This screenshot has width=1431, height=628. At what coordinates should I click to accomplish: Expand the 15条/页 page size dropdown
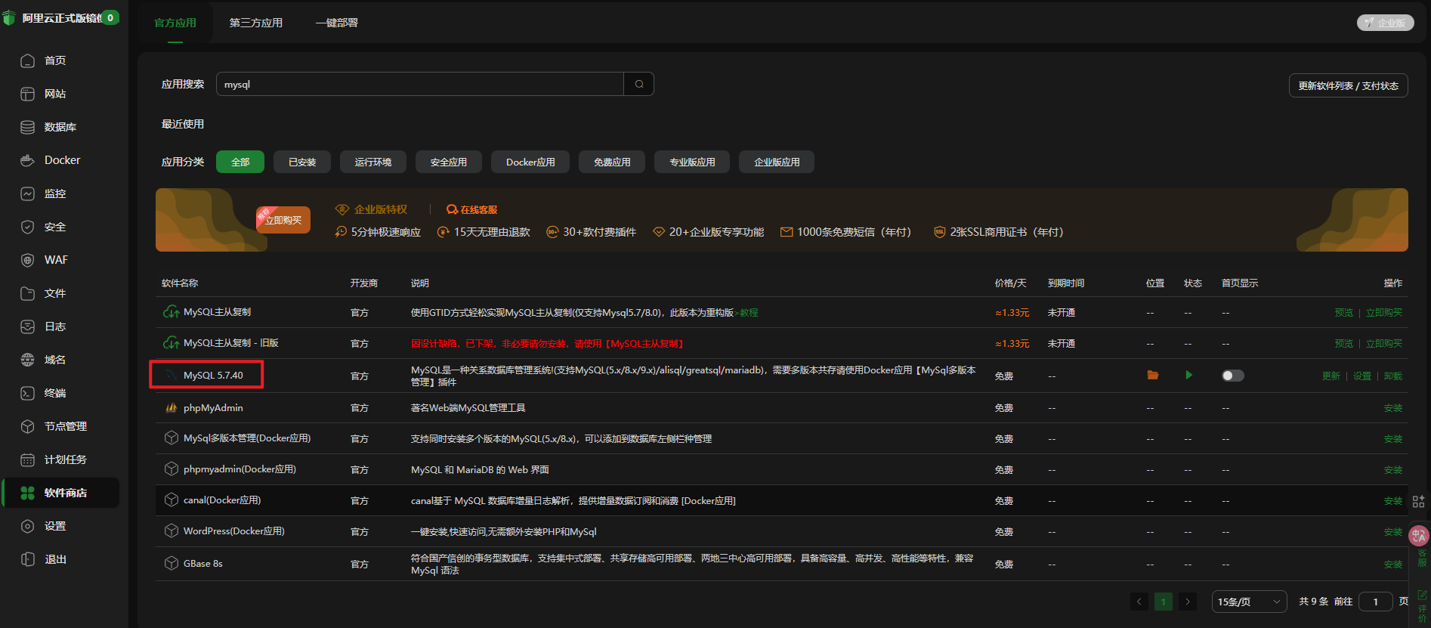coord(1248,602)
